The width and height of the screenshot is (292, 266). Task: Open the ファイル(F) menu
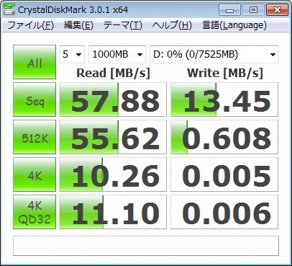pos(30,25)
